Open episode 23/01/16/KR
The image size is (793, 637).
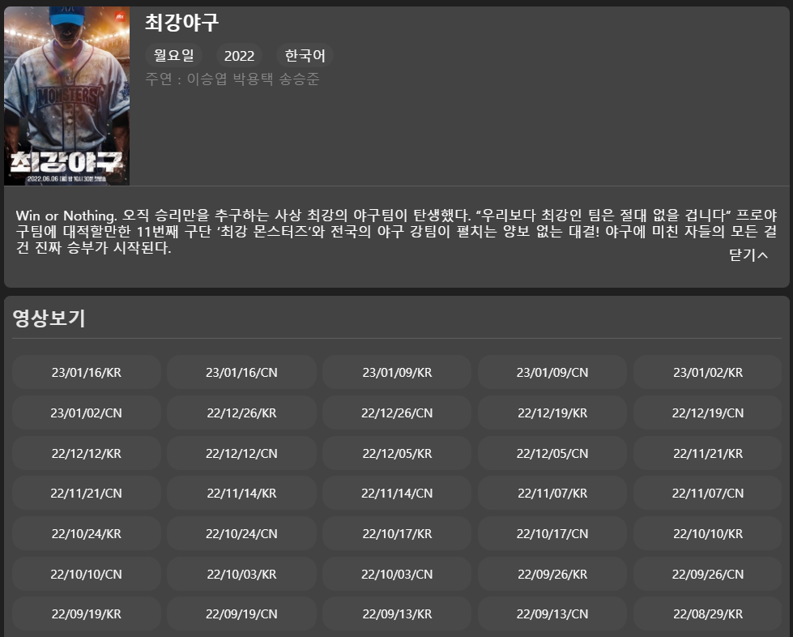coord(87,372)
